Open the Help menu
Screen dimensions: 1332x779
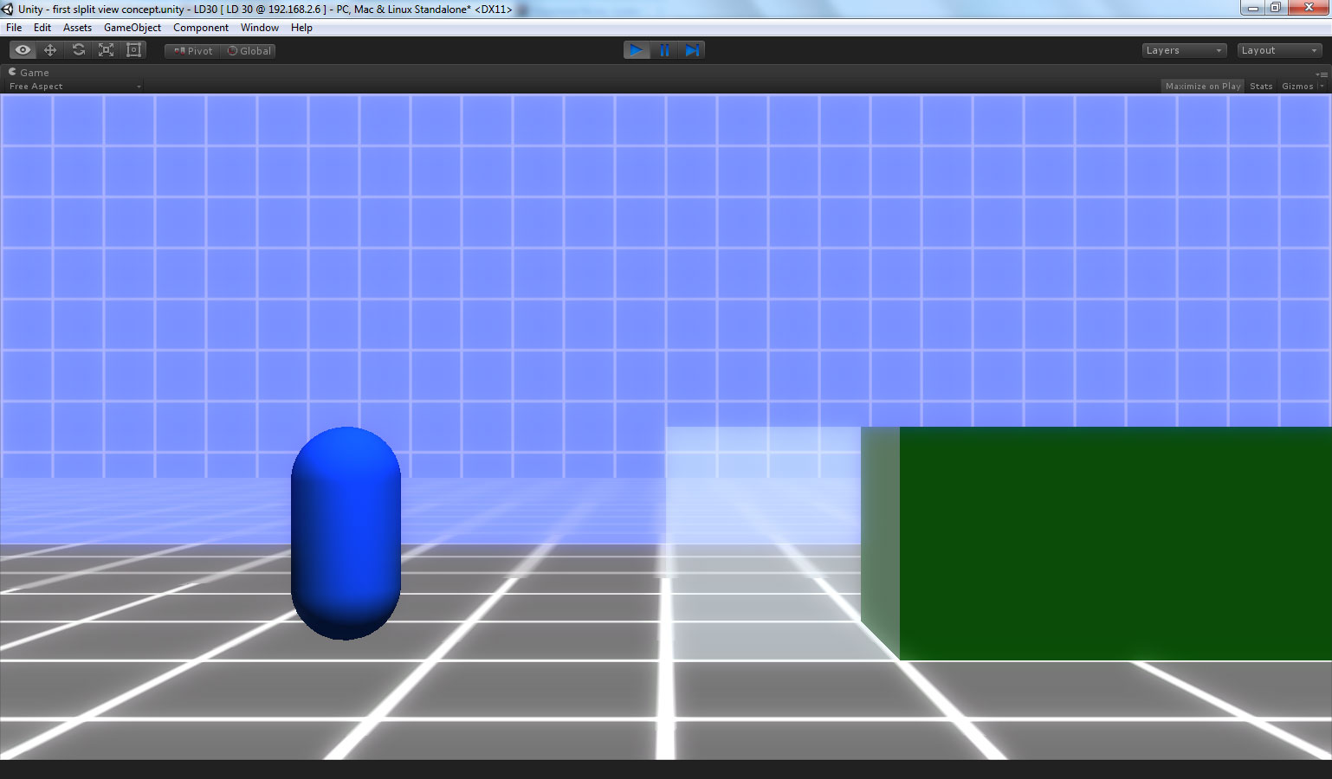(x=301, y=28)
